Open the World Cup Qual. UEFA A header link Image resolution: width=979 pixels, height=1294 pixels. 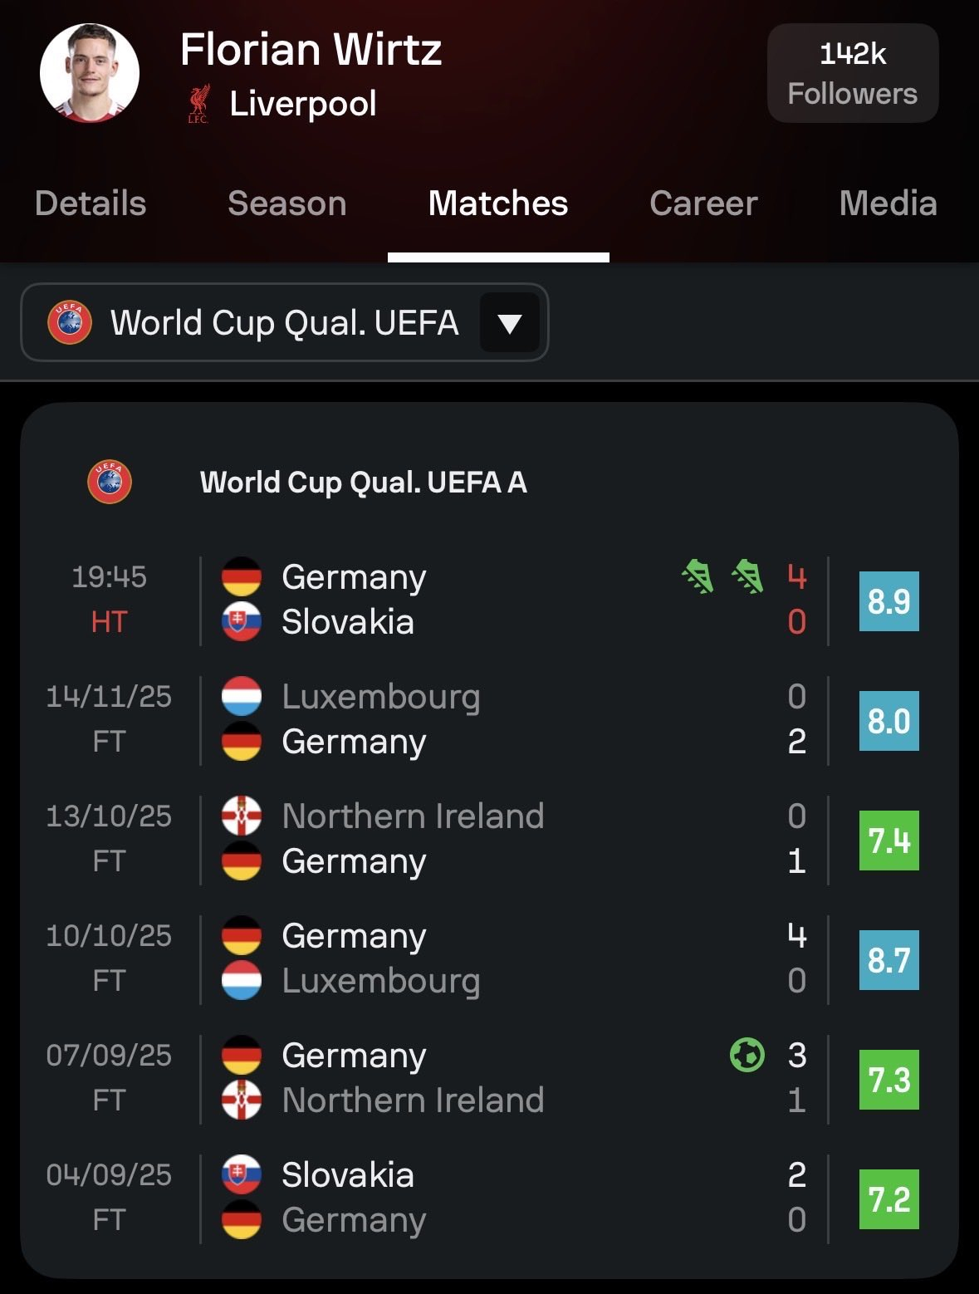[364, 483]
